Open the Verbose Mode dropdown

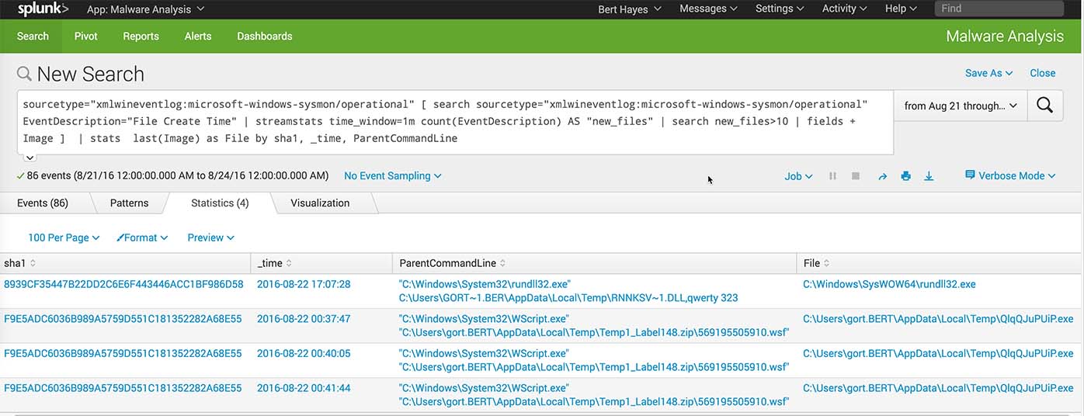pyautogui.click(x=1010, y=175)
